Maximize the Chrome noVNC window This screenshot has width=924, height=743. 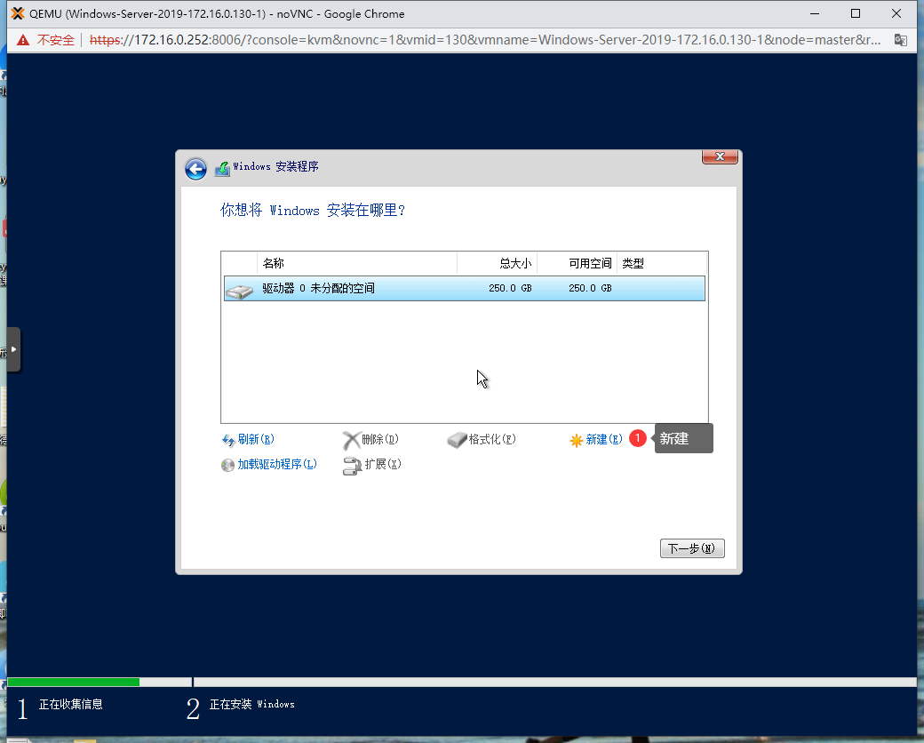(856, 13)
